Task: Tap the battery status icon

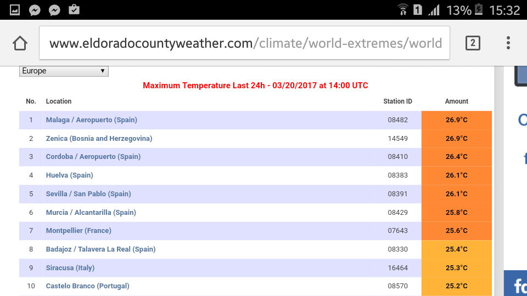Action: 479,10
